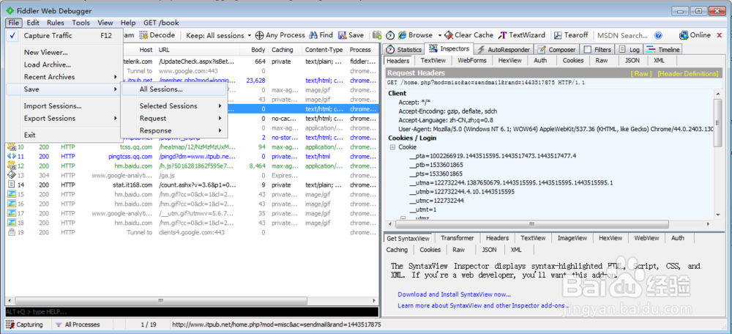
Task: Expand the Selected Sessions submenu
Action: pyautogui.click(x=174, y=106)
